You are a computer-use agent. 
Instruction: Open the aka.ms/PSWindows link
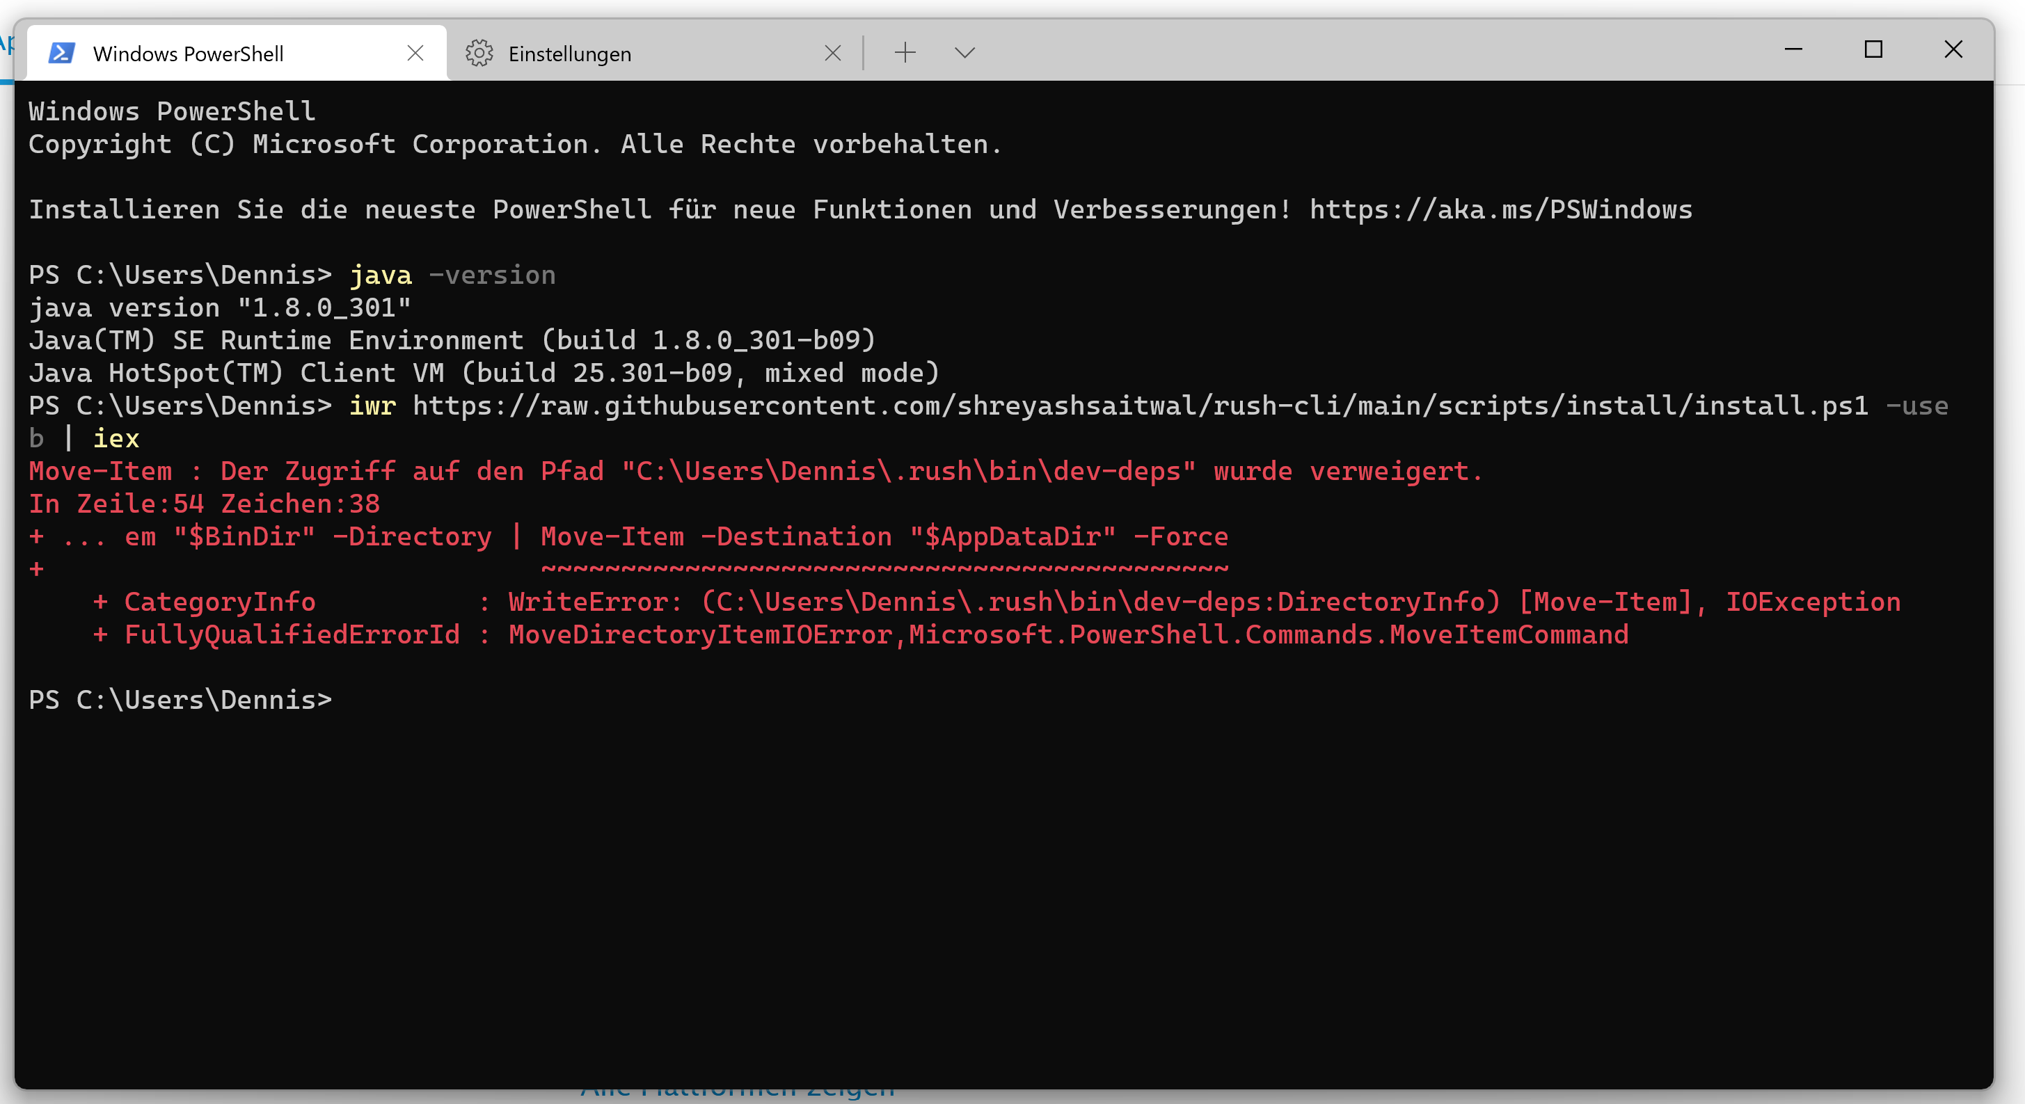coord(1500,210)
